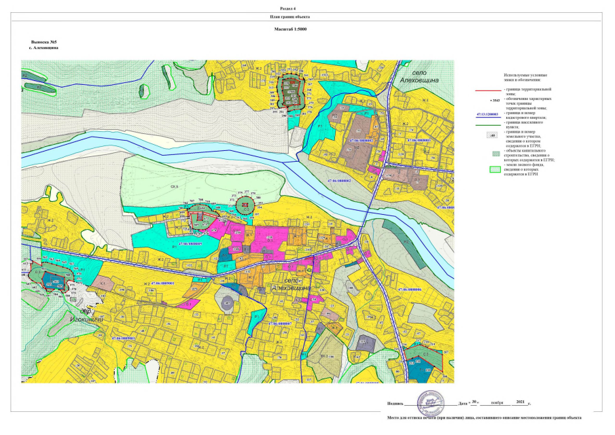The width and height of the screenshot is (615, 435).
Task: Click the signature line after 'Подпись'
Action: pyautogui.click(x=427, y=404)
